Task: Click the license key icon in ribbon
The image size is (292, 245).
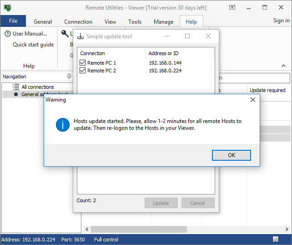Action: 65,34
